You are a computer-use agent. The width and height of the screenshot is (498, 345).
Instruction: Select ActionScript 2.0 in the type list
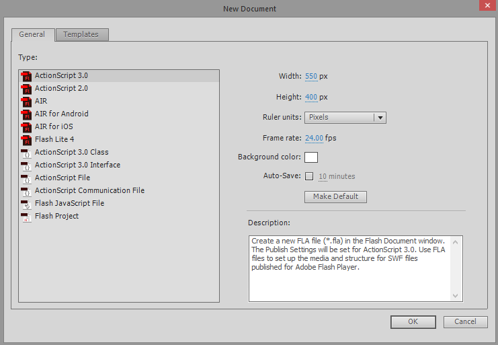click(119, 89)
